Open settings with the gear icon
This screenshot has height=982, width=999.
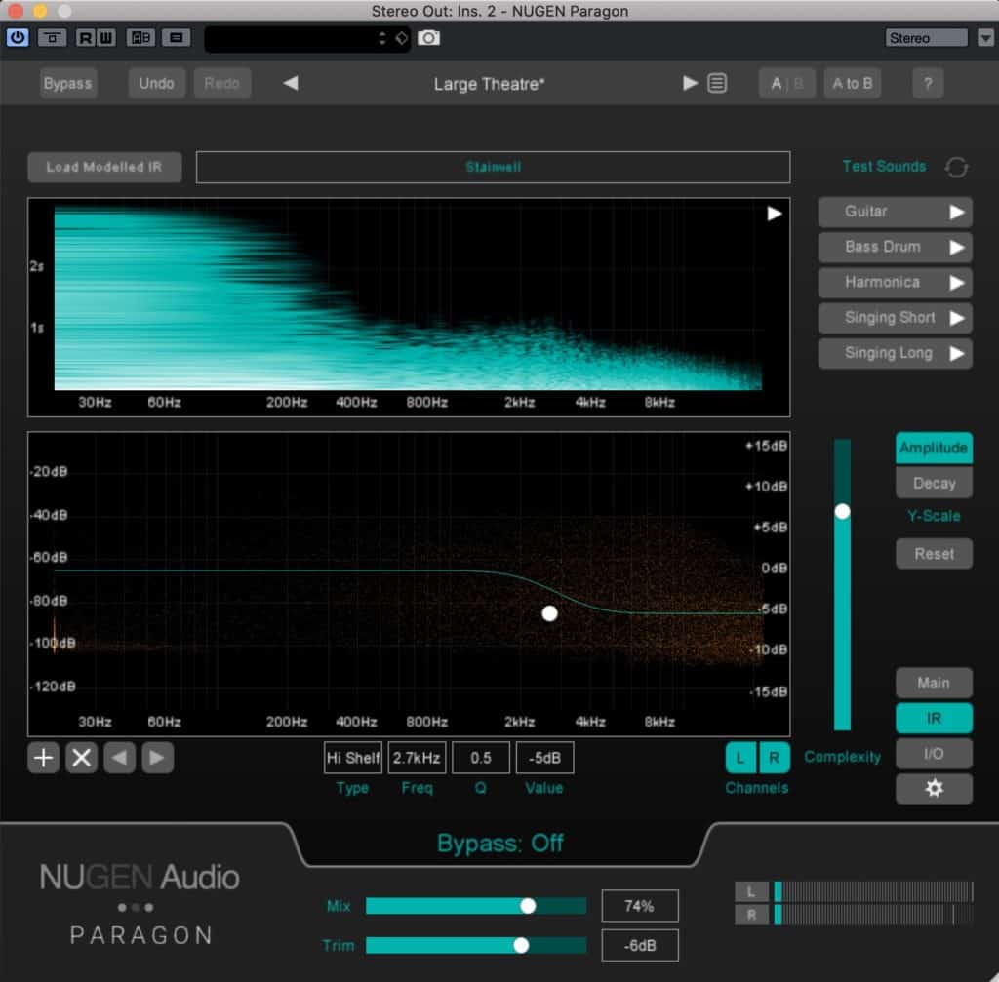(934, 788)
